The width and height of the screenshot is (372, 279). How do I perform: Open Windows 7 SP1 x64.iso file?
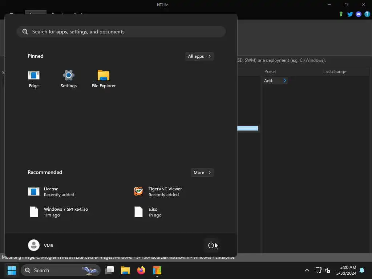click(x=58, y=212)
